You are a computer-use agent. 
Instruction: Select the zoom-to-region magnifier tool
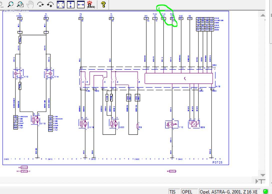pyautogui.click(x=20, y=4)
